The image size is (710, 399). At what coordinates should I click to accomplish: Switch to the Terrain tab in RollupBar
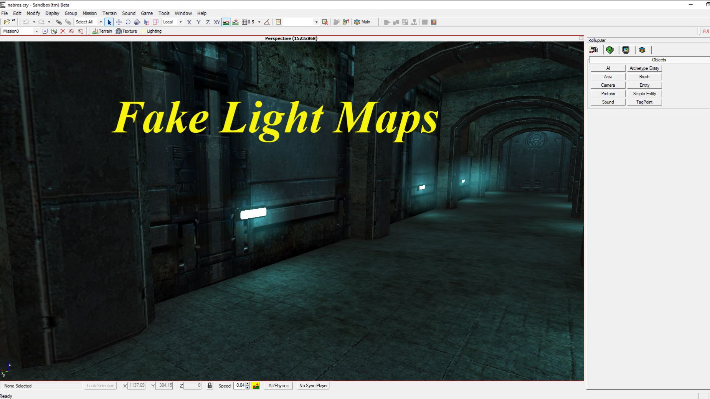[610, 50]
